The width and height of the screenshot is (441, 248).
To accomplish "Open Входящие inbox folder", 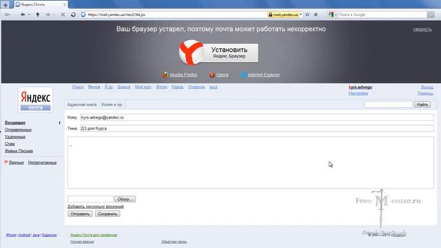I will 15,123.
